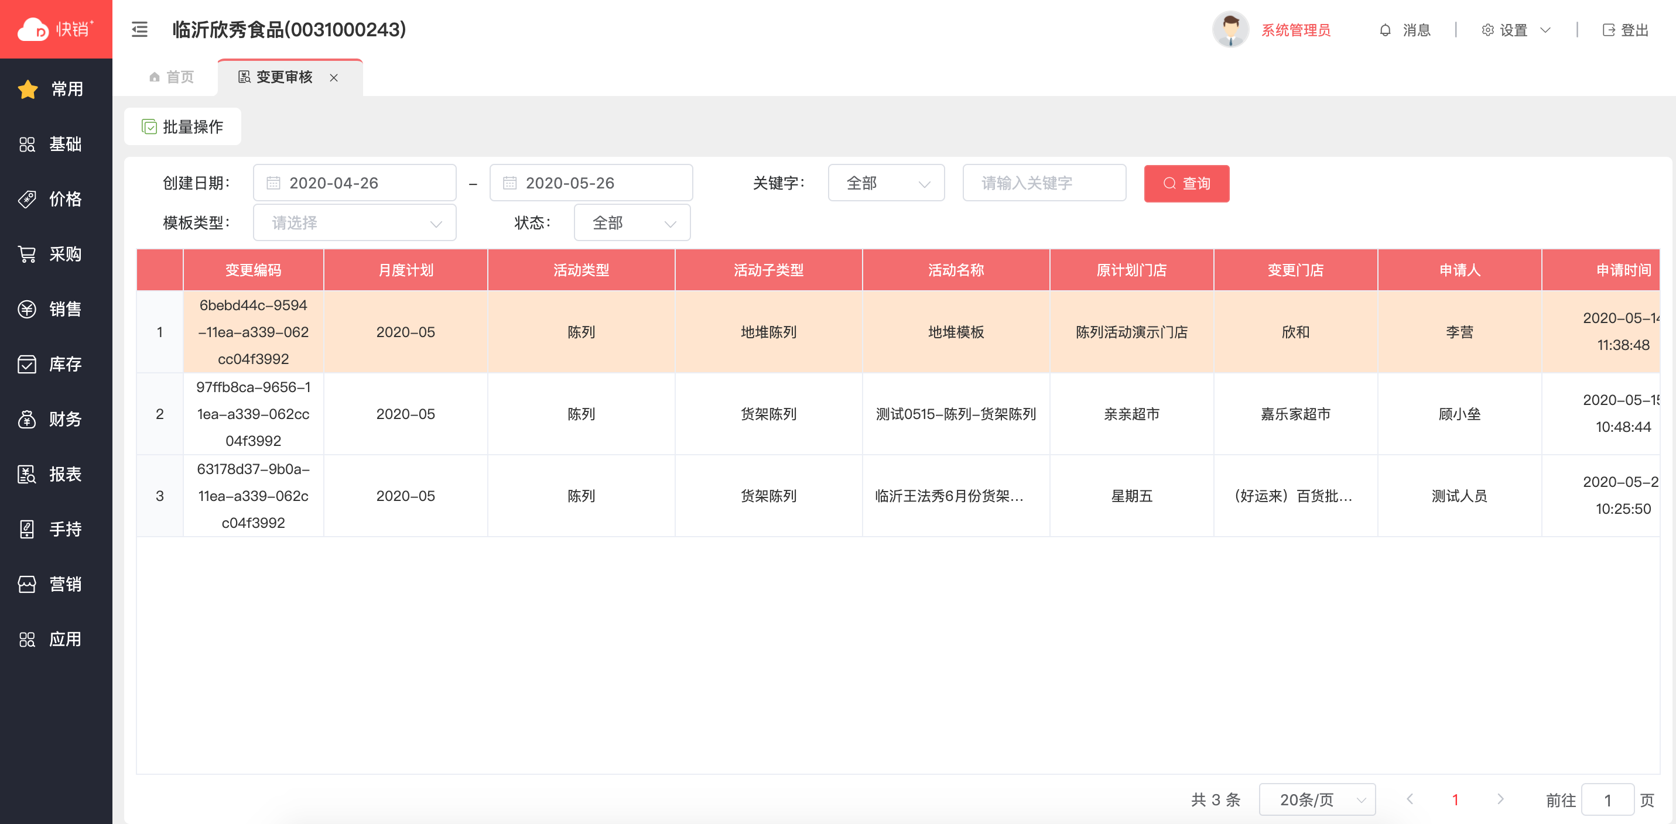Open the 销售 sidebar section
Image resolution: width=1676 pixels, height=824 pixels.
click(56, 309)
